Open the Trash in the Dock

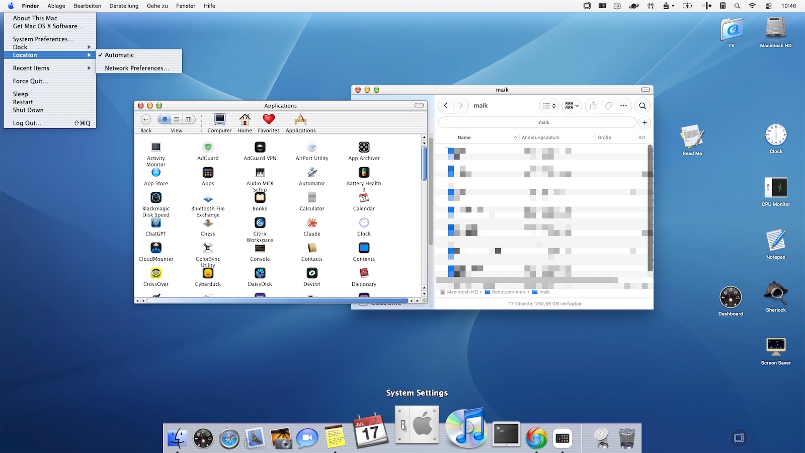(x=627, y=438)
